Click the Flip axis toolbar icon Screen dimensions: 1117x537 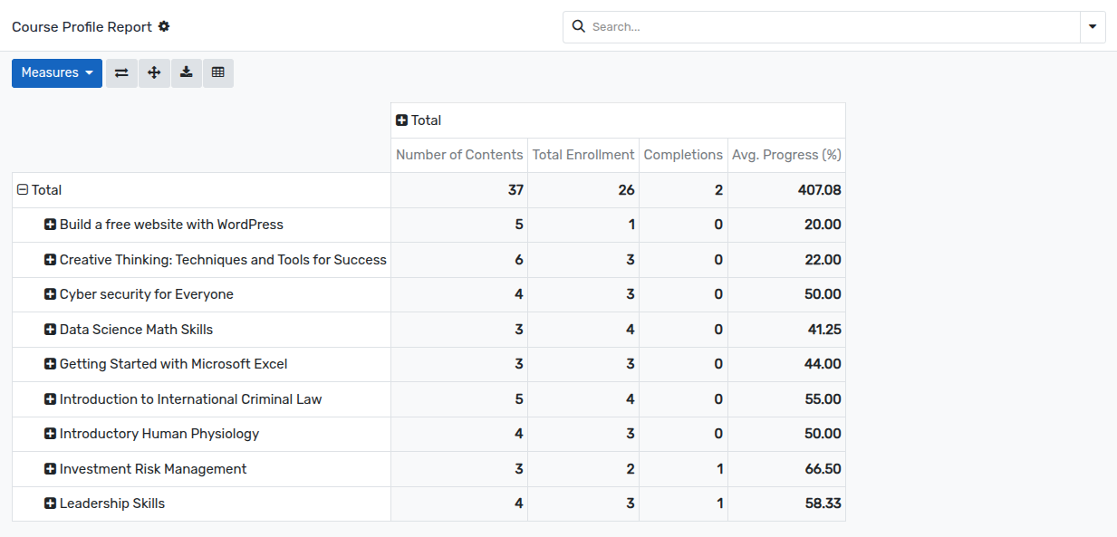click(x=121, y=73)
